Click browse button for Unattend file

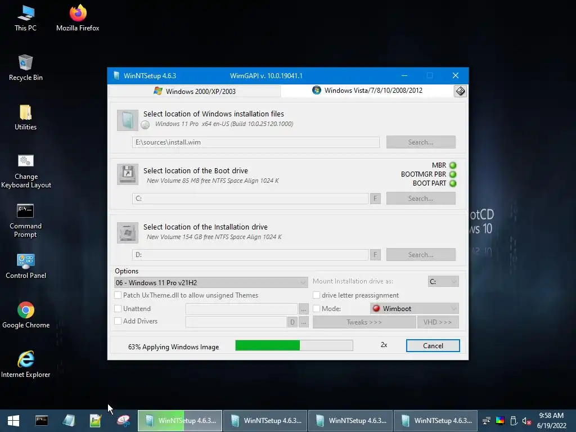click(303, 309)
